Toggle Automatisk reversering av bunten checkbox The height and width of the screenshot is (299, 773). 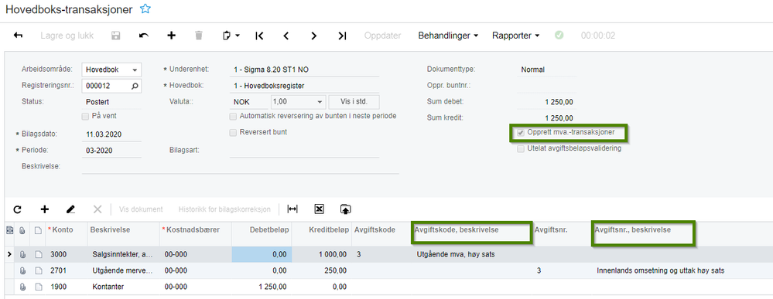click(x=233, y=116)
